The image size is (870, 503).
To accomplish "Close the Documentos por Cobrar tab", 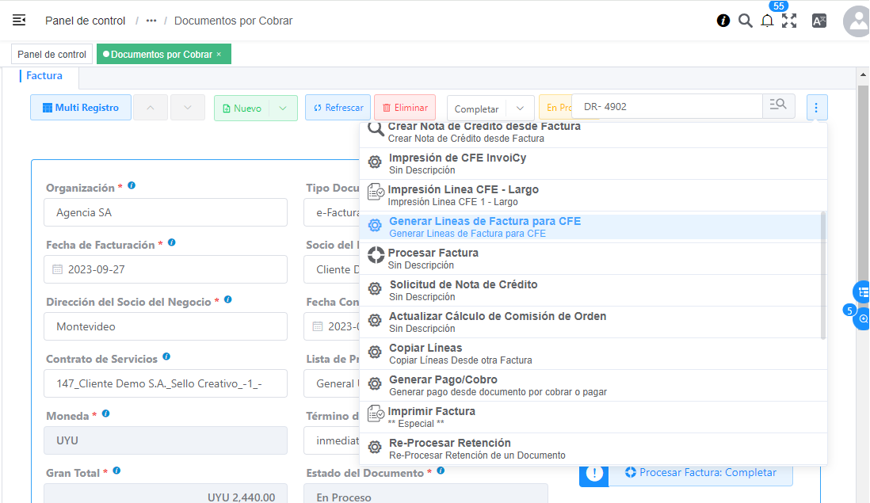I will (219, 55).
